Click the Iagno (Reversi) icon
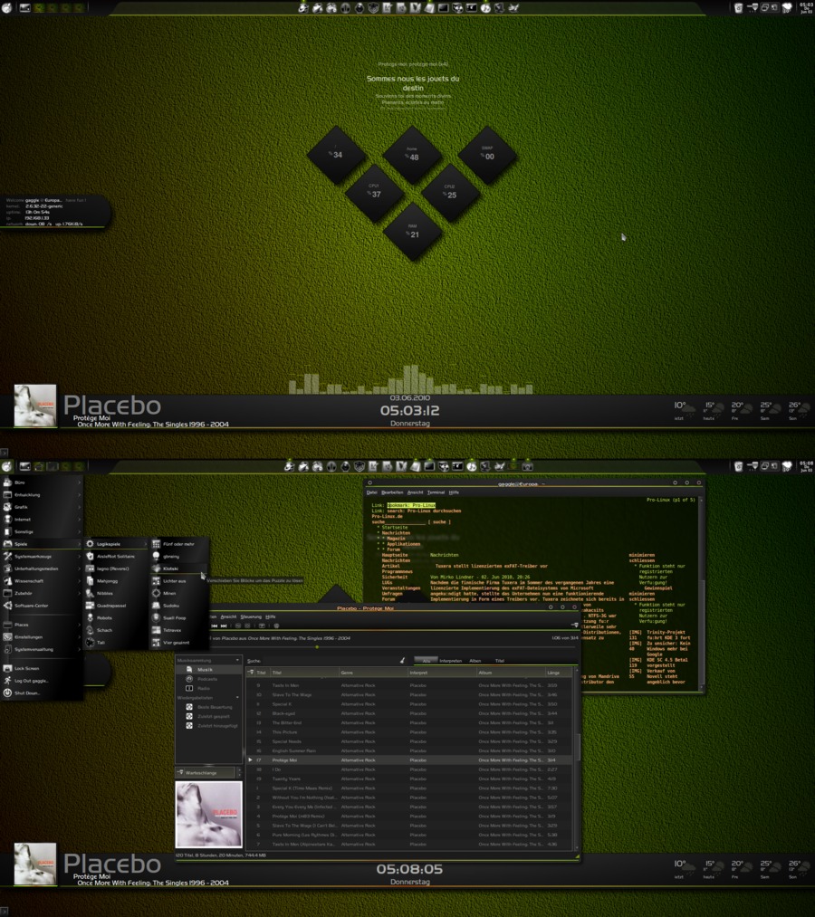This screenshot has width=815, height=917. coord(90,568)
